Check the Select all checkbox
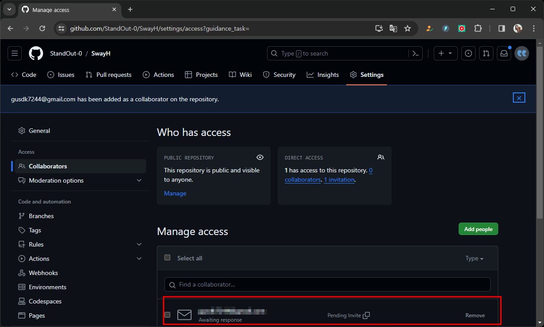544x327 pixels. (168, 258)
